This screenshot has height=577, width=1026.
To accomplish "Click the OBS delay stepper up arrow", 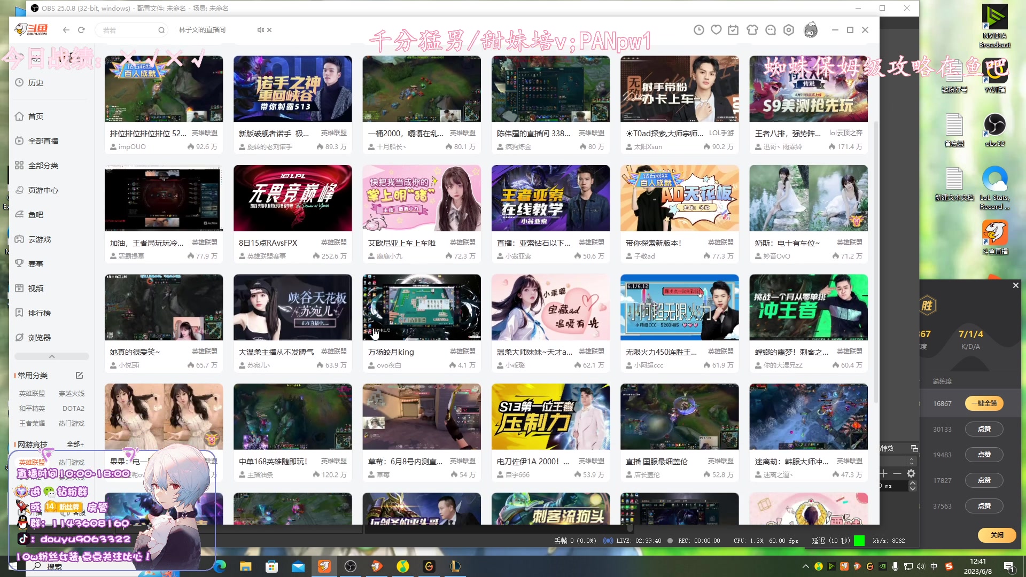I will coord(913,483).
